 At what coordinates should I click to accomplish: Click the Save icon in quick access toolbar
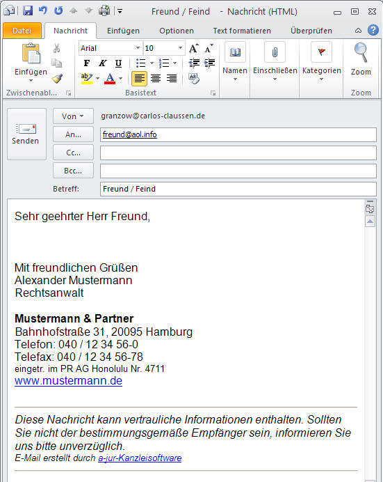28,11
